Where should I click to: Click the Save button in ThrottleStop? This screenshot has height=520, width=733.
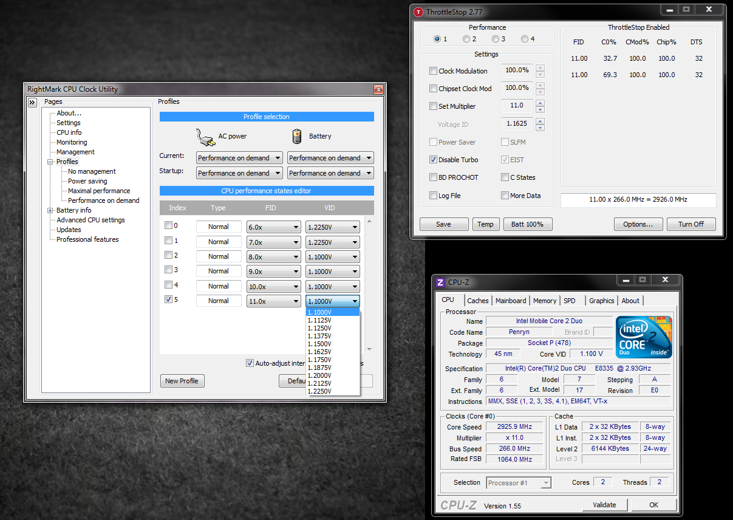pos(443,224)
